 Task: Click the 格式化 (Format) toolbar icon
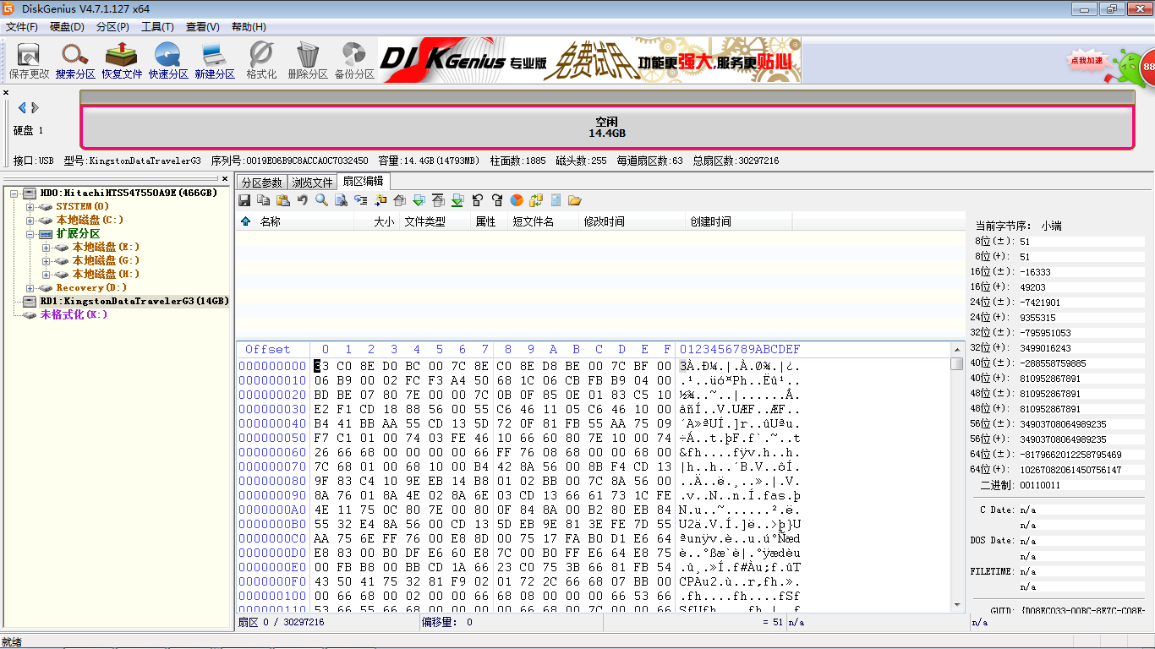coord(261,60)
